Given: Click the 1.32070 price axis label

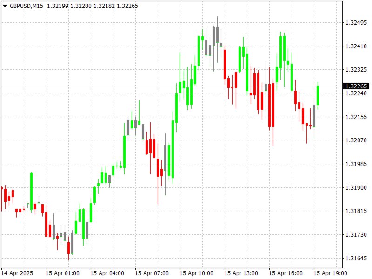Looking at the screenshot, I should pos(356,140).
